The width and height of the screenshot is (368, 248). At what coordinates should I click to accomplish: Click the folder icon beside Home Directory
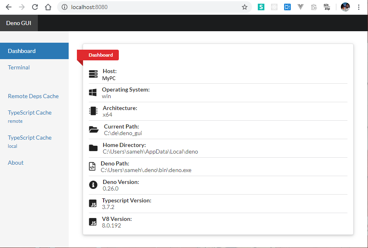click(93, 148)
